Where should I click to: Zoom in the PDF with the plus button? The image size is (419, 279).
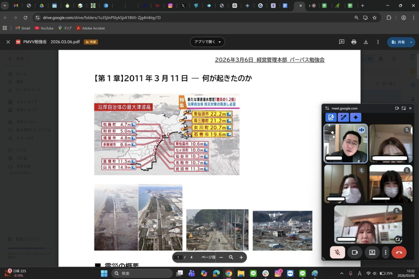(241, 257)
